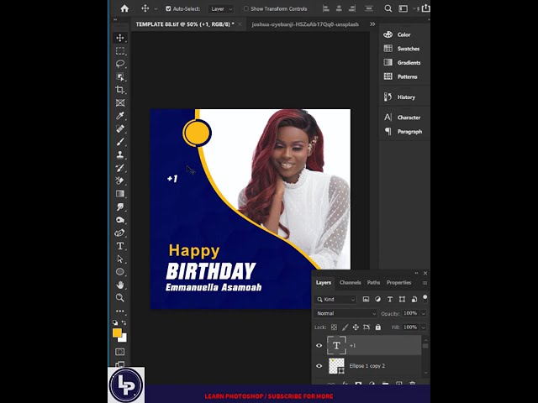Screen dimensions: 538x403
Task: Open the Move tool preset dropdown arrow
Action: pyautogui.click(x=156, y=9)
